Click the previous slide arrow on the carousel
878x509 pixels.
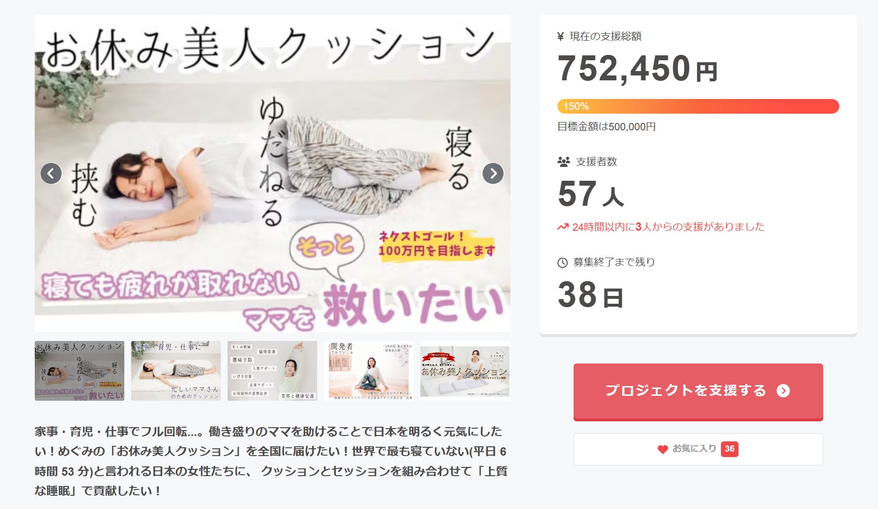(x=51, y=173)
